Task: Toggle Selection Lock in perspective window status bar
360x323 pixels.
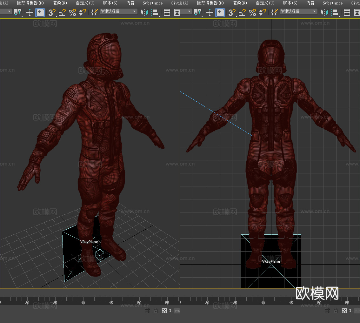Action: 156,311
